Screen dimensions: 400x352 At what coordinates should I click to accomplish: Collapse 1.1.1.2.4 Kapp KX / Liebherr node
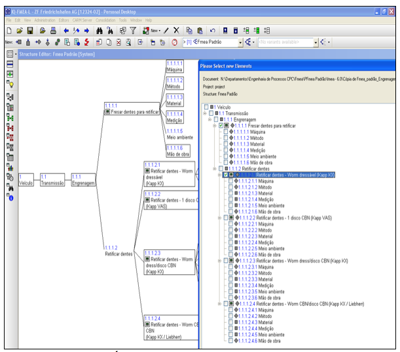(219, 304)
